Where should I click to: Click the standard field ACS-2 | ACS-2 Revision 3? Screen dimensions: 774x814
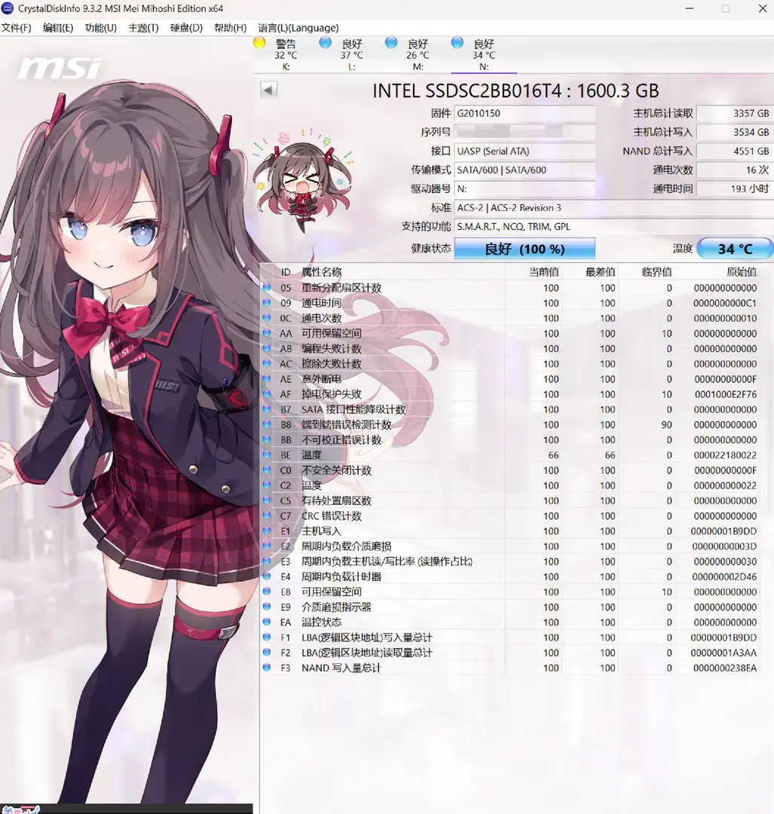[x=613, y=208]
